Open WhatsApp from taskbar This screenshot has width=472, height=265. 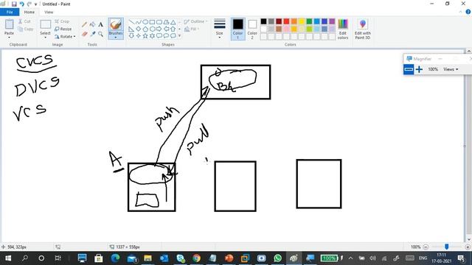(x=278, y=258)
